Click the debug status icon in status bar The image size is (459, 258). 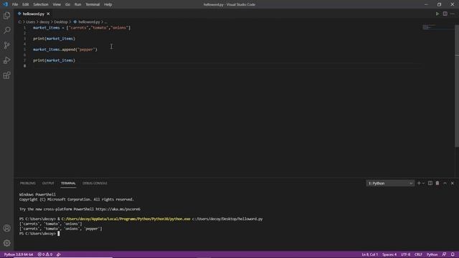pyautogui.click(x=59, y=254)
